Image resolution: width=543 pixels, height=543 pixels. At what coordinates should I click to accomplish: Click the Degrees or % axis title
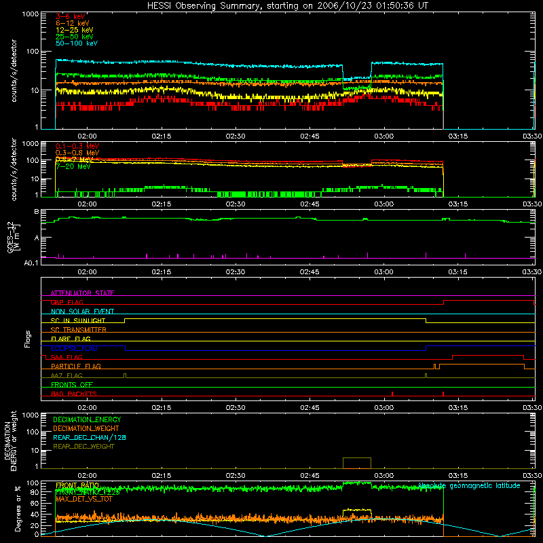click(x=18, y=508)
